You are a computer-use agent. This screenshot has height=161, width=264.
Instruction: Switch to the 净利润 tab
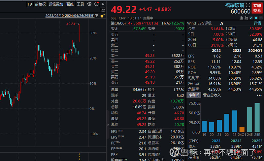click(194, 95)
